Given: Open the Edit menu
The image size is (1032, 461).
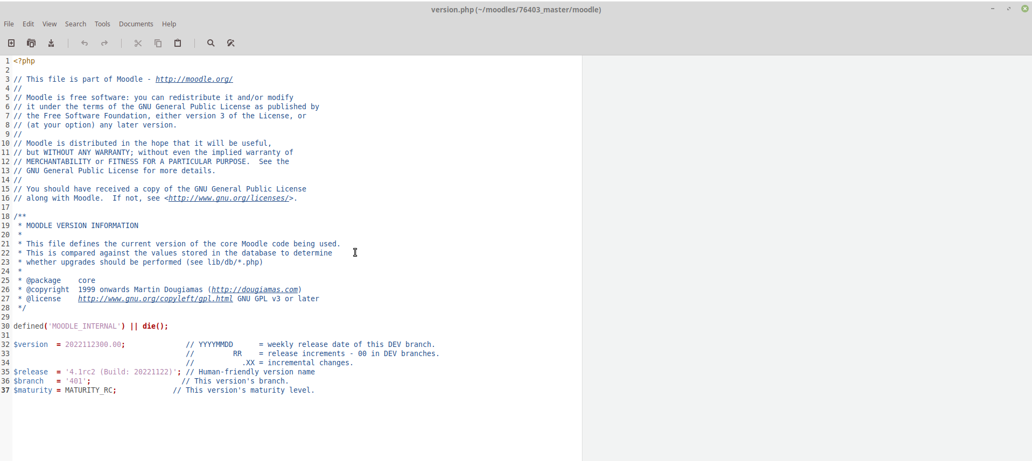Looking at the screenshot, I should pos(29,24).
